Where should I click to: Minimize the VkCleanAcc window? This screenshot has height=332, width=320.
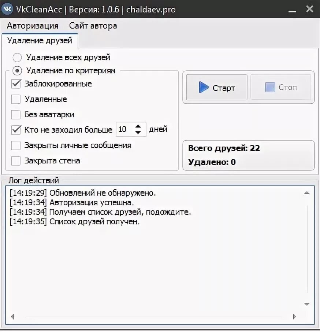tap(292, 11)
